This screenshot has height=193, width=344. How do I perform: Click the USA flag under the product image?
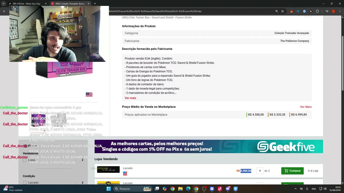point(89,94)
